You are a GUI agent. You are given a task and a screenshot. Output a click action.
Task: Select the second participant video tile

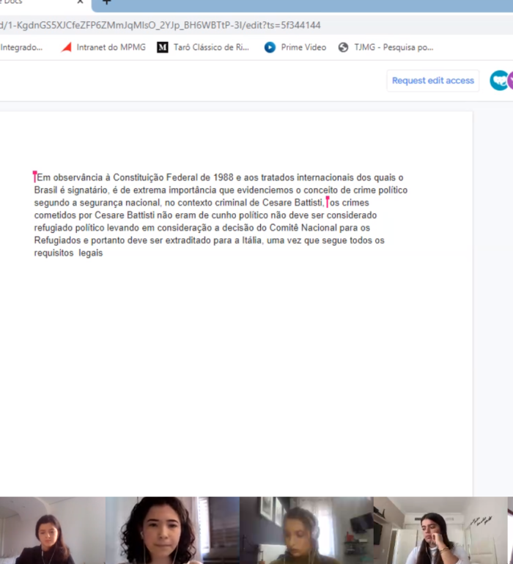(x=172, y=530)
